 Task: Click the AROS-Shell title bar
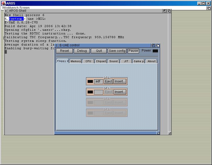[x=86, y=11]
